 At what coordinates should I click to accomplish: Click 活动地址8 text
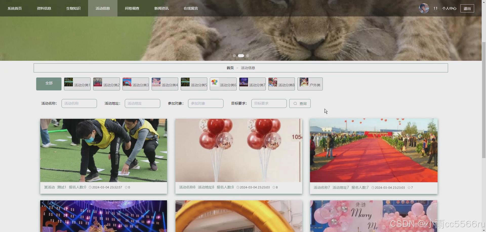pyautogui.click(x=206, y=187)
